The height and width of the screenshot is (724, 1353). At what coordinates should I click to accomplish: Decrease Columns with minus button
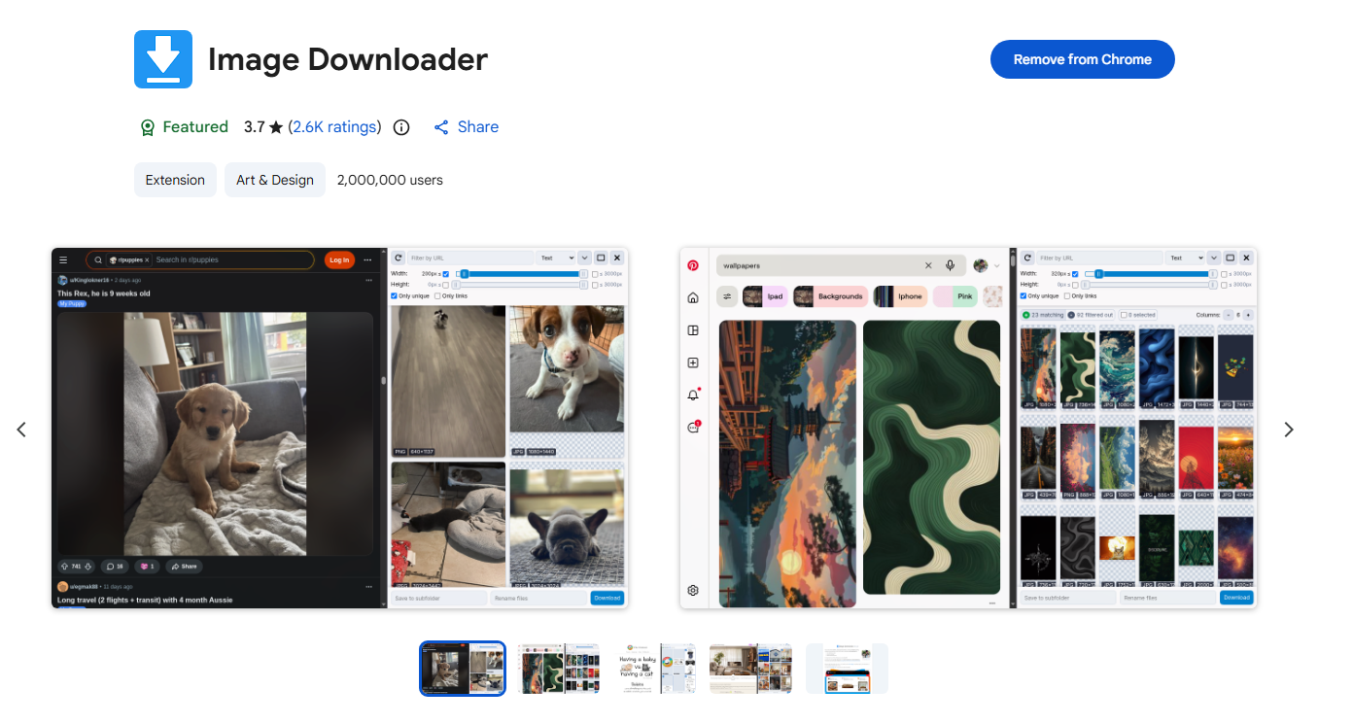[1229, 315]
